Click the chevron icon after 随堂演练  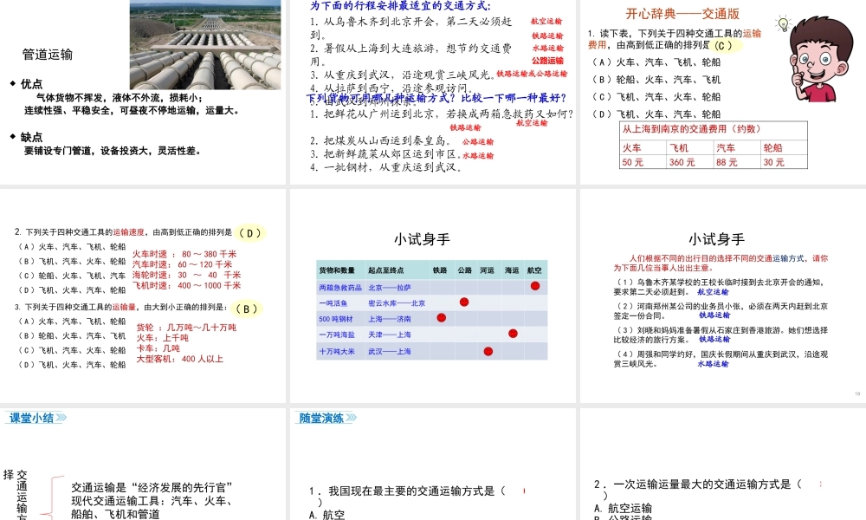tap(352, 418)
